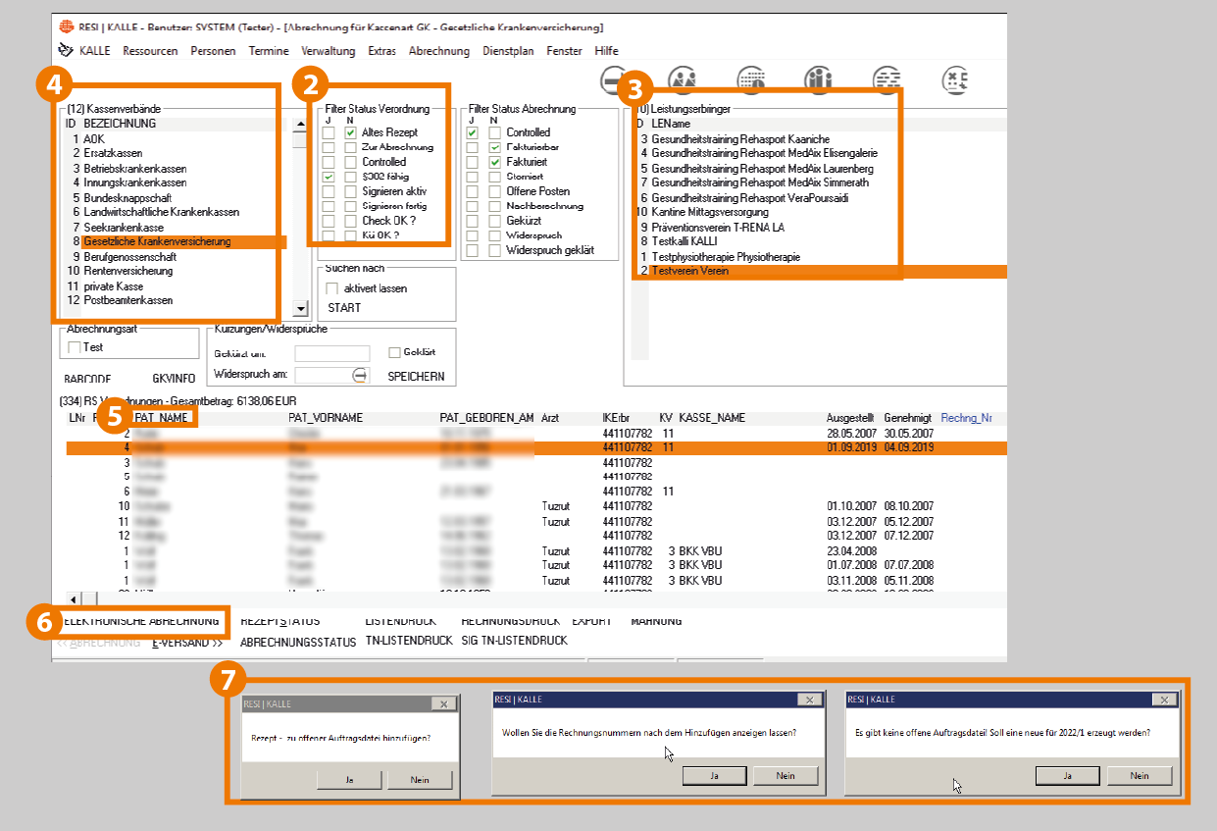The height and width of the screenshot is (831, 1217).
Task: Open the list lines toolbar icon
Action: point(887,78)
